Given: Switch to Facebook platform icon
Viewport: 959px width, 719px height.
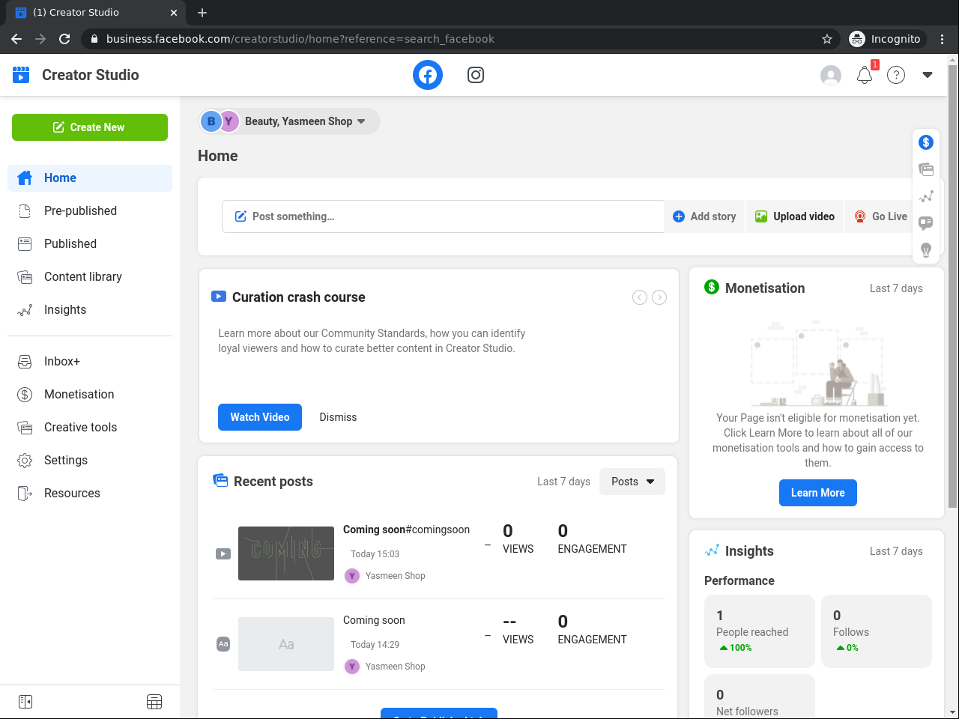Looking at the screenshot, I should (x=428, y=75).
